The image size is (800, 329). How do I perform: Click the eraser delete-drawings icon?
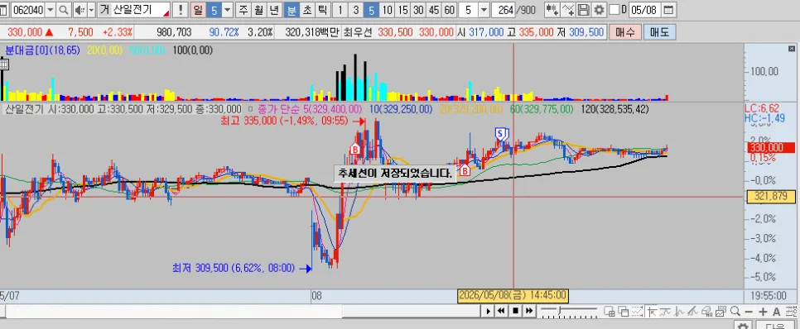pos(706,312)
